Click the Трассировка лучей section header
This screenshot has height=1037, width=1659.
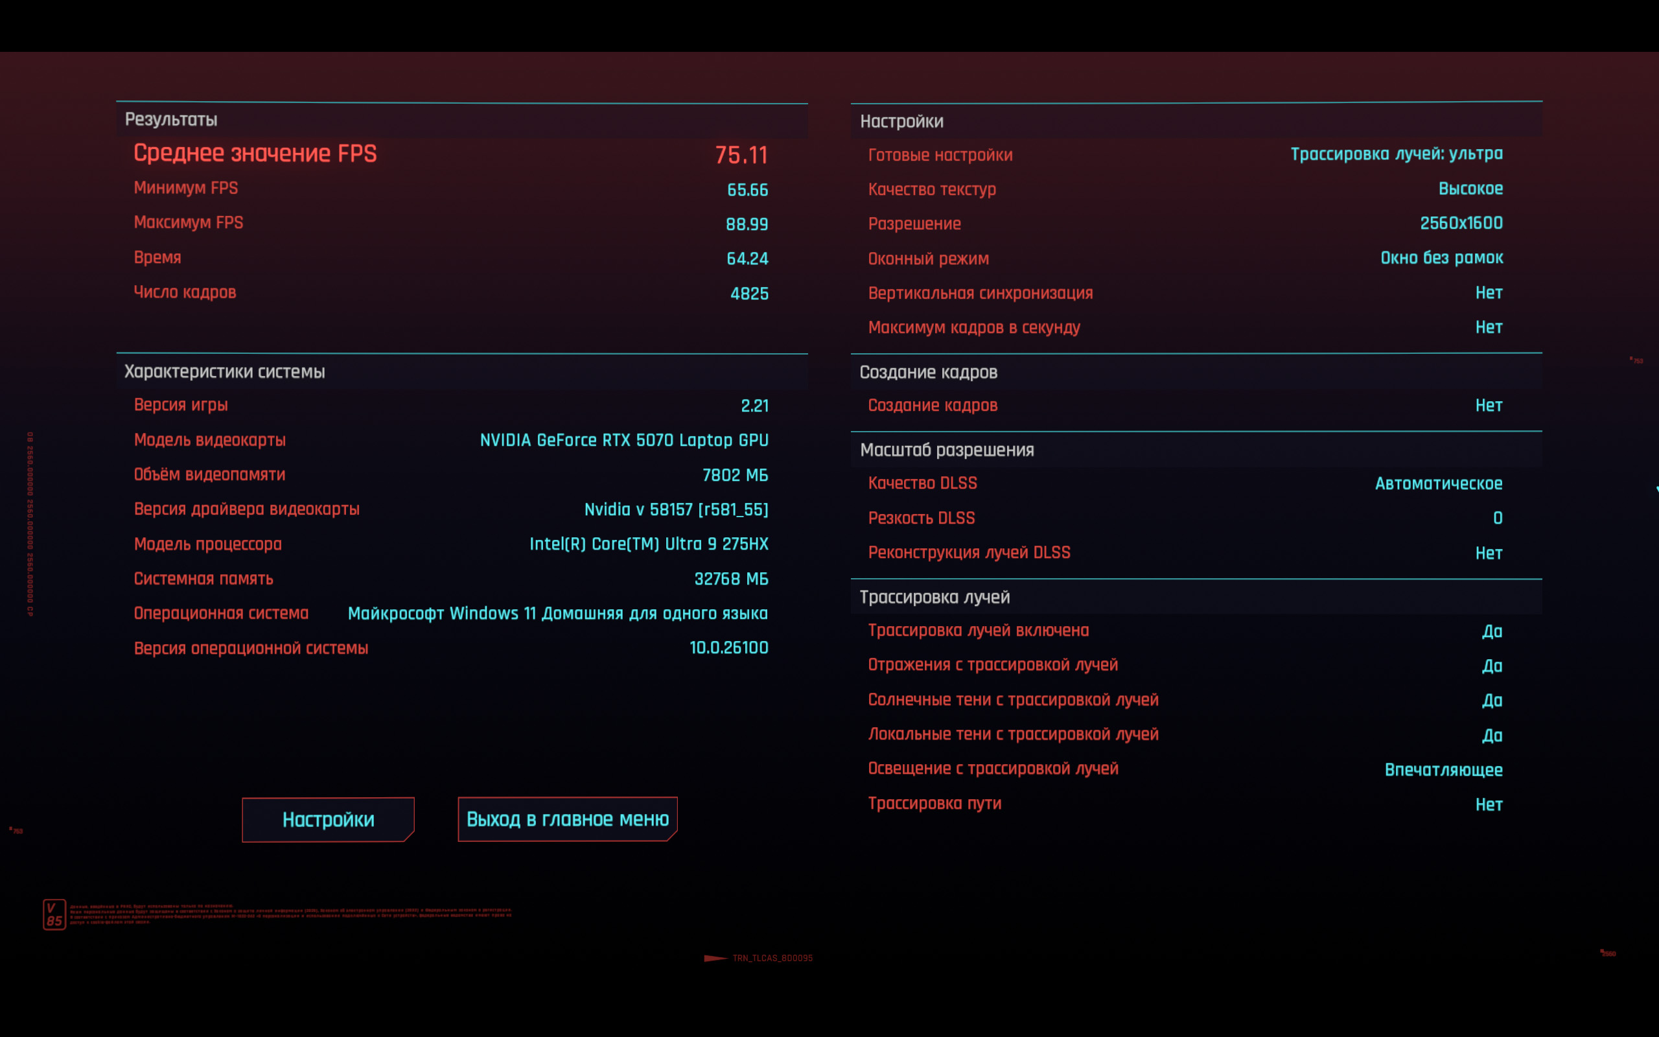tap(934, 598)
